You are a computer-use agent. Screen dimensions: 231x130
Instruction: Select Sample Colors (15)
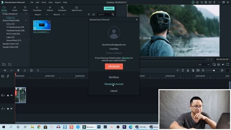pos(10,44)
